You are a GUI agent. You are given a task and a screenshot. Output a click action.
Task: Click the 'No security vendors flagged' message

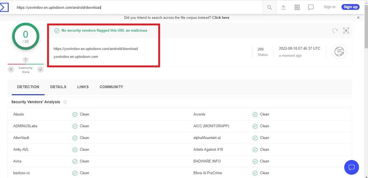(x=104, y=31)
